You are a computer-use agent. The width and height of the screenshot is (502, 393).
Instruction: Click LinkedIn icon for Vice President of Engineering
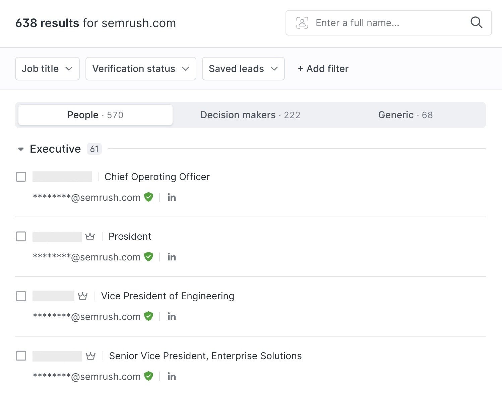pyautogui.click(x=172, y=317)
